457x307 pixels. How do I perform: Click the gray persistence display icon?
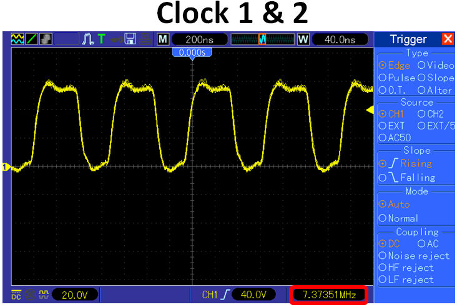[x=46, y=39]
